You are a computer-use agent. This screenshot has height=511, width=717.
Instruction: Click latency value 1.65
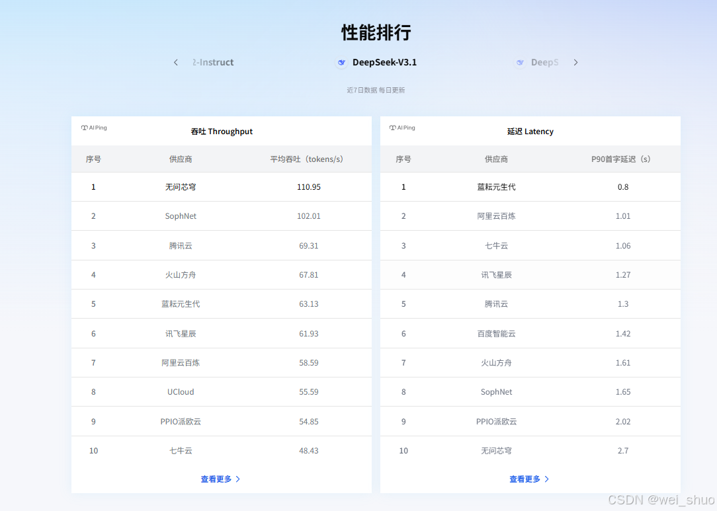click(623, 392)
